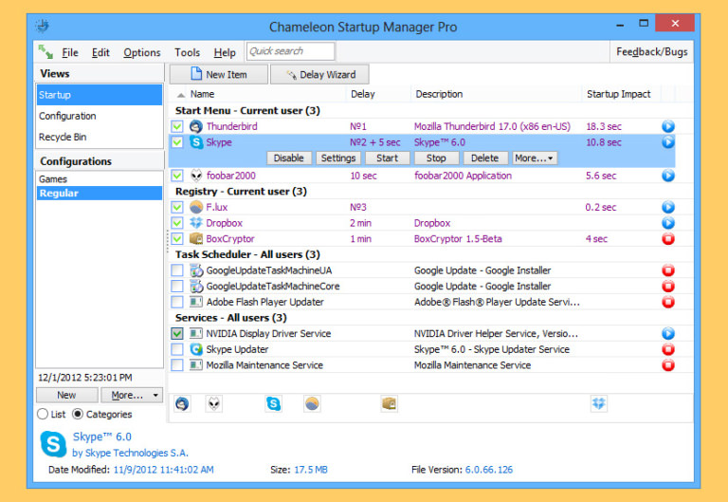The image size is (728, 502).
Task: Click the sort arrow left of Name column
Action: click(181, 95)
